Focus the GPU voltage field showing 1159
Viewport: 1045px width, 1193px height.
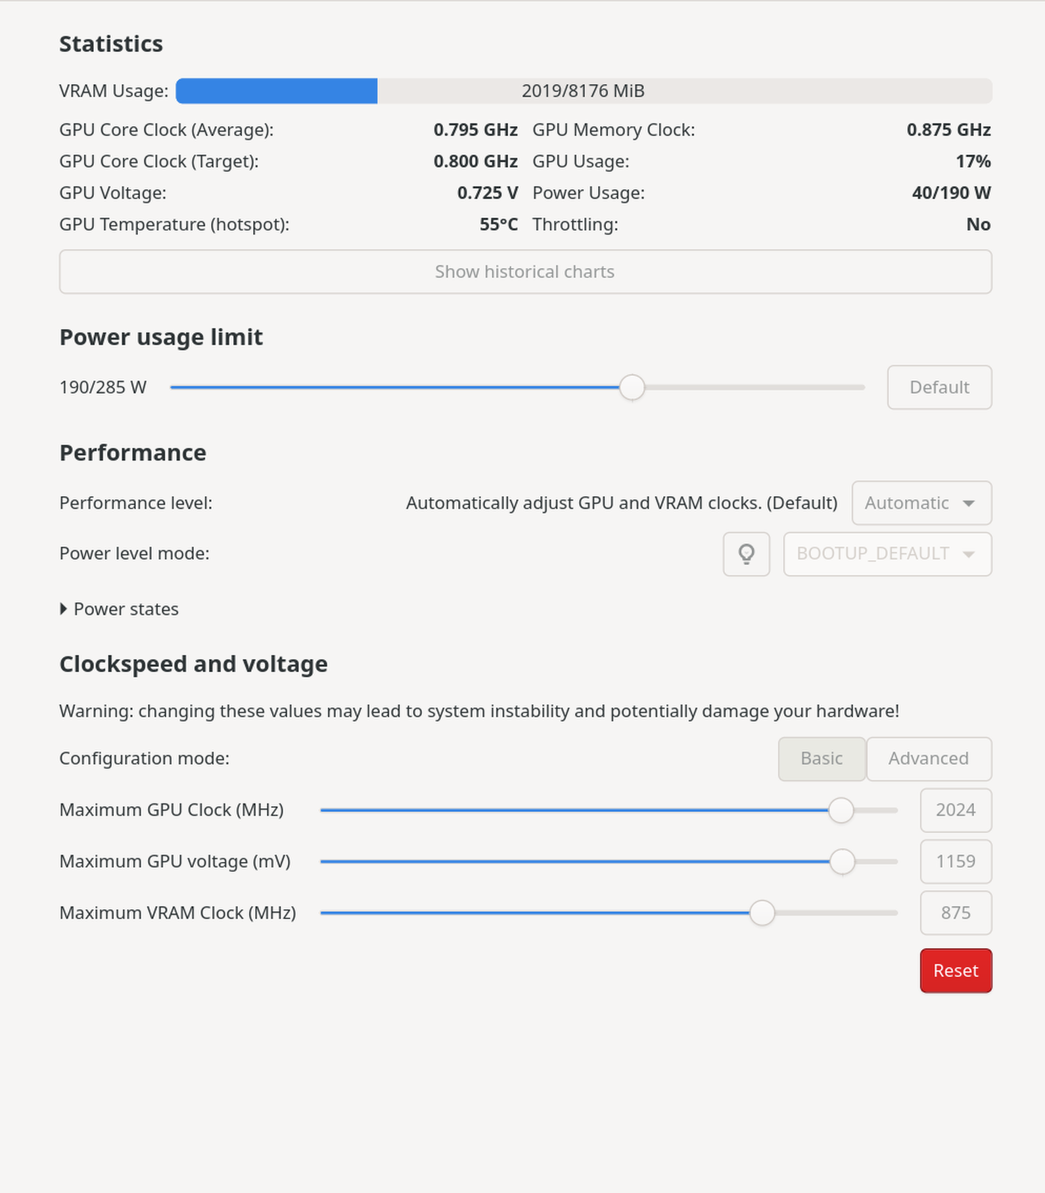coord(955,861)
